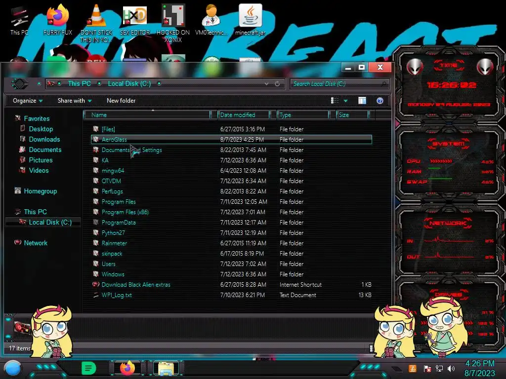Click the Download Black Alien extras shortcut icon
Viewport: 506px width, 379px height.
point(95,284)
